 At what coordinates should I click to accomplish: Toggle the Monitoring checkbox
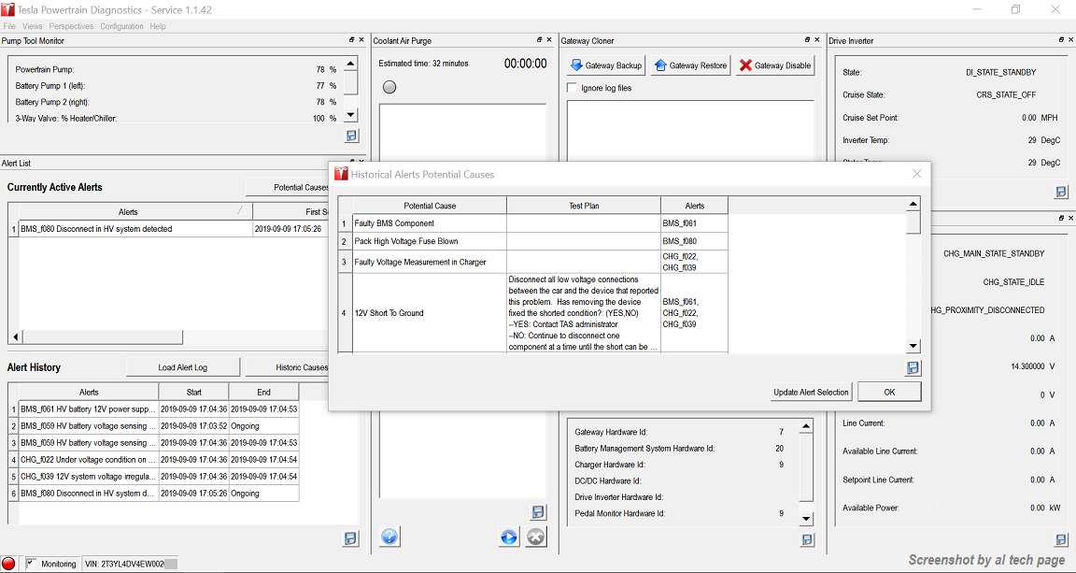click(x=31, y=564)
